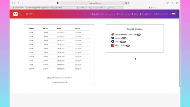This screenshot has width=190, height=107.
Task: Click the 100 ₽ amount cell
Action: (x=31, y=40)
